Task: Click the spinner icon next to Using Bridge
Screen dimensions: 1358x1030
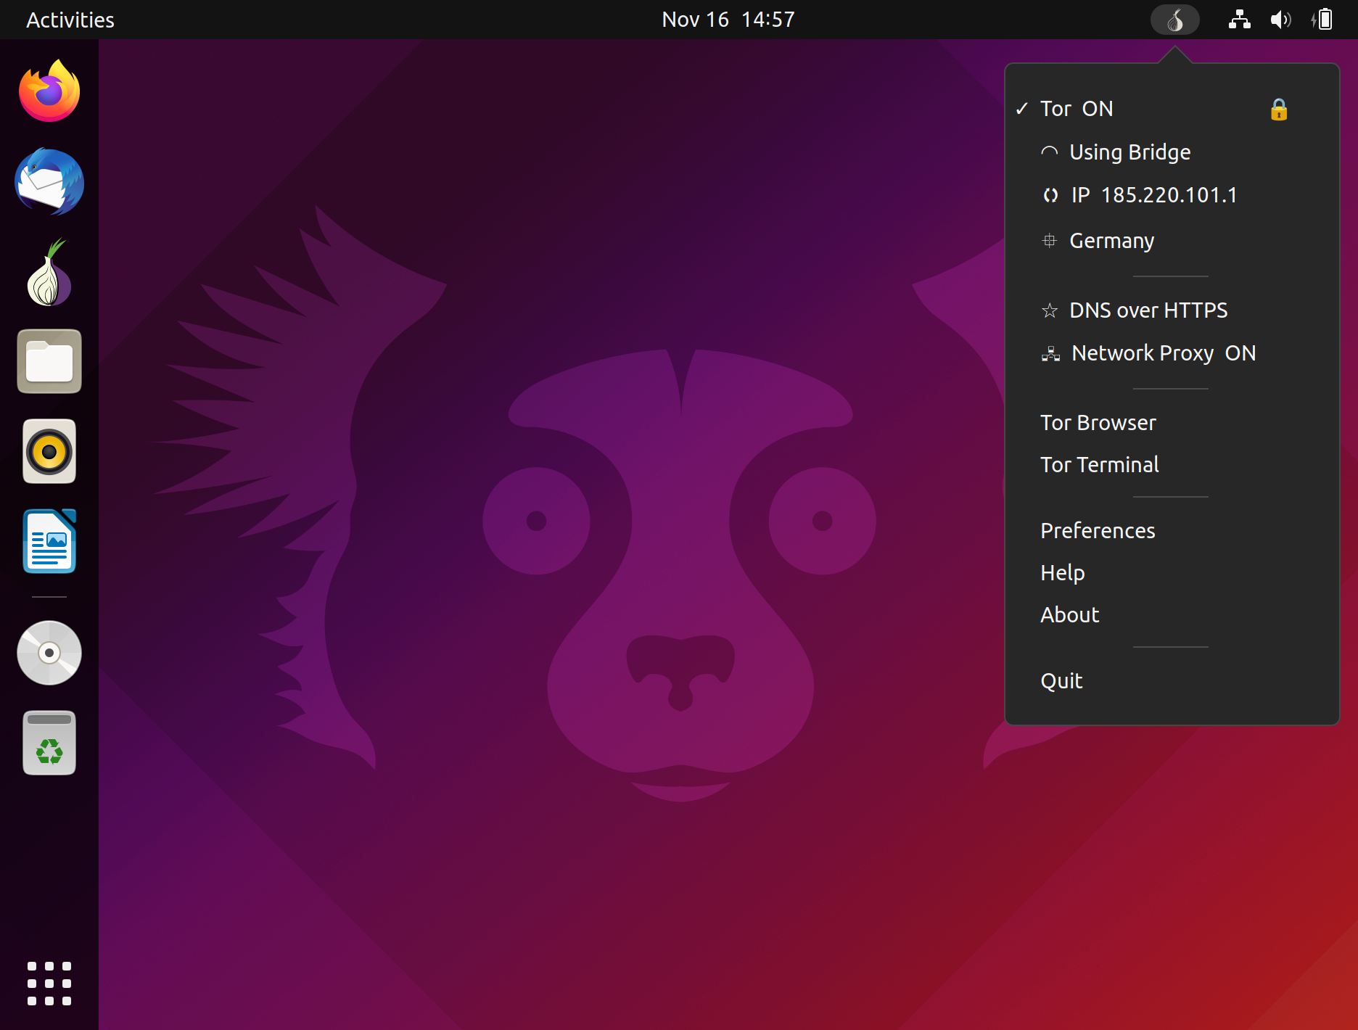Action: point(1050,152)
